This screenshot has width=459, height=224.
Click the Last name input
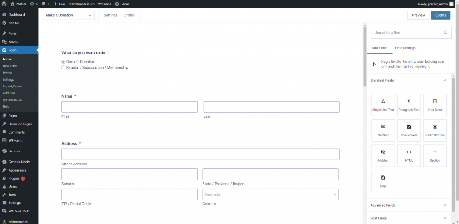[271, 107]
